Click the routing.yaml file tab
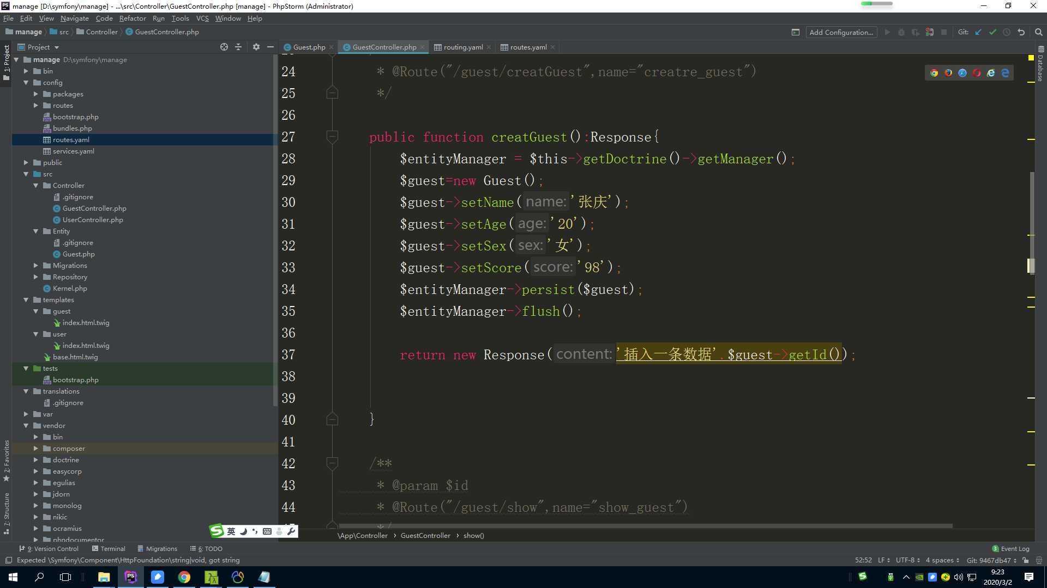Viewport: 1047px width, 588px height. coord(460,47)
